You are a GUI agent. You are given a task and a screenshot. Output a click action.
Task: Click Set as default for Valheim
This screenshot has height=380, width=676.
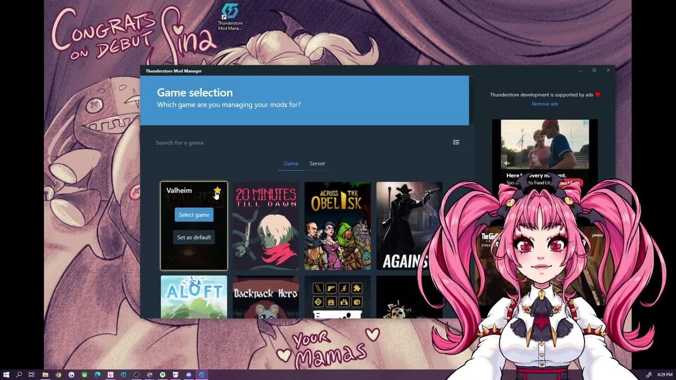[x=194, y=237]
